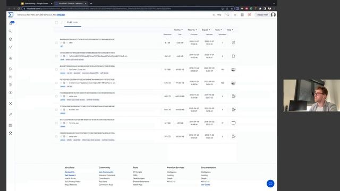Click the 6/64 detections value
The image size is (340, 191).
tap(167, 43)
